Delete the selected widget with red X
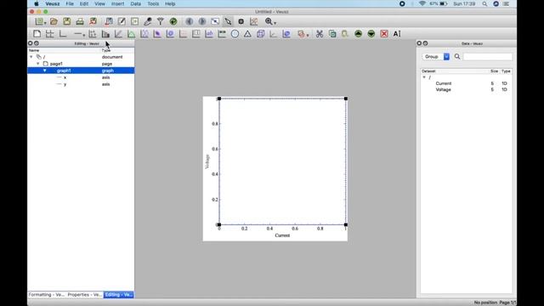The width and height of the screenshot is (544, 306). 384,34
